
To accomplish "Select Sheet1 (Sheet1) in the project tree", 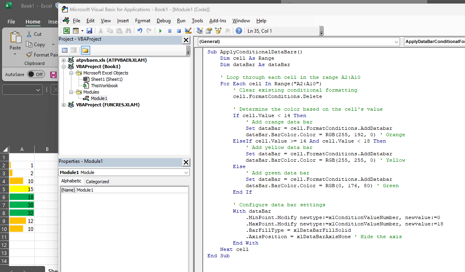I will (106, 79).
